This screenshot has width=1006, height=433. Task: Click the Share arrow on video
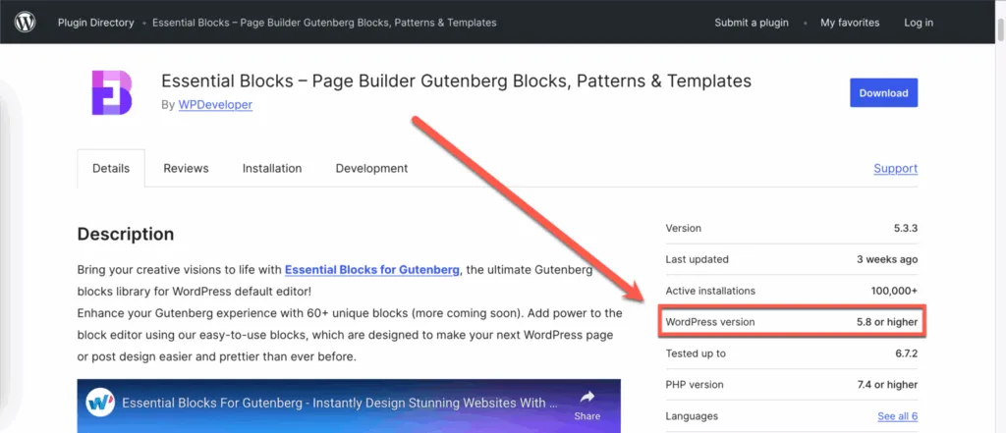tap(587, 397)
